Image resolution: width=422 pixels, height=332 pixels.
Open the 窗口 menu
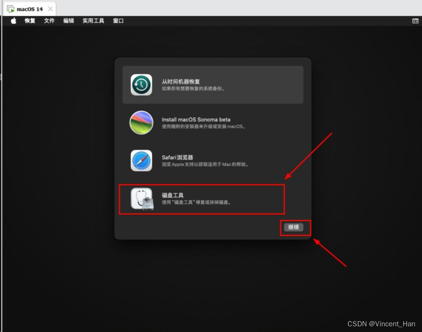pyautogui.click(x=118, y=21)
